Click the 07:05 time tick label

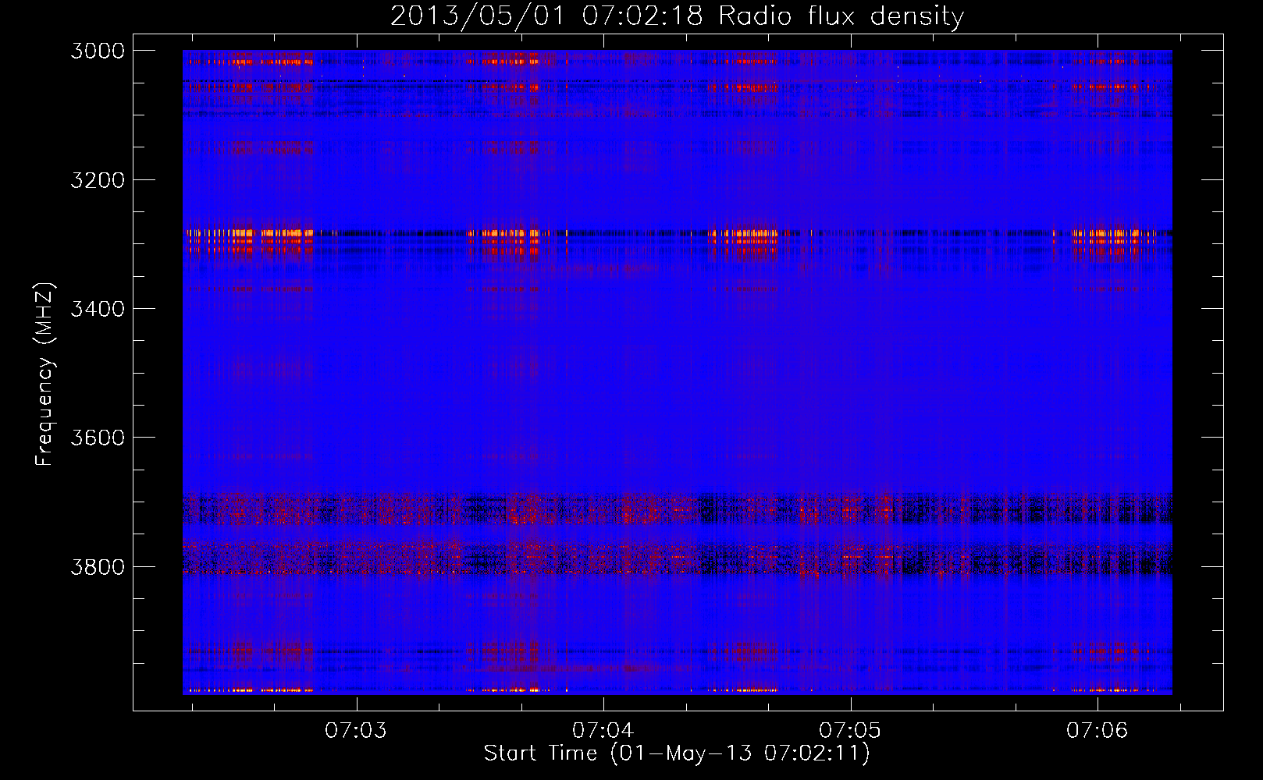coord(850,730)
